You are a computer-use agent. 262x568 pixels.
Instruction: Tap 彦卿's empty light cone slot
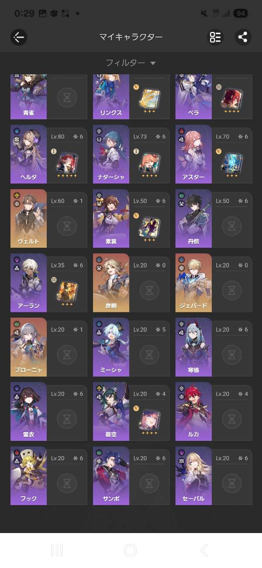(149, 290)
